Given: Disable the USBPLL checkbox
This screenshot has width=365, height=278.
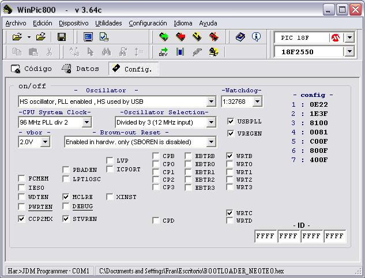Looking at the screenshot, I should tap(231, 122).
